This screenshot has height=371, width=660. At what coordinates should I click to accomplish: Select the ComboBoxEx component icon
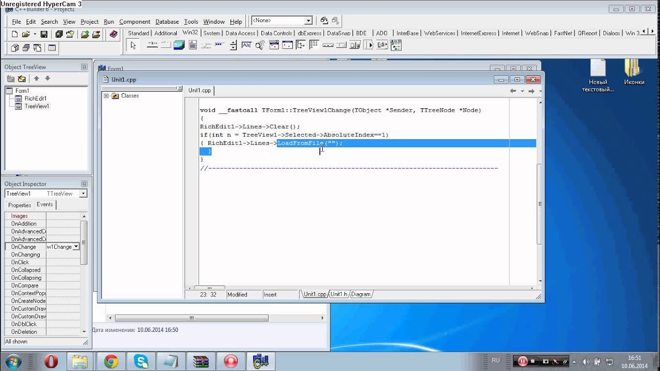coord(395,45)
